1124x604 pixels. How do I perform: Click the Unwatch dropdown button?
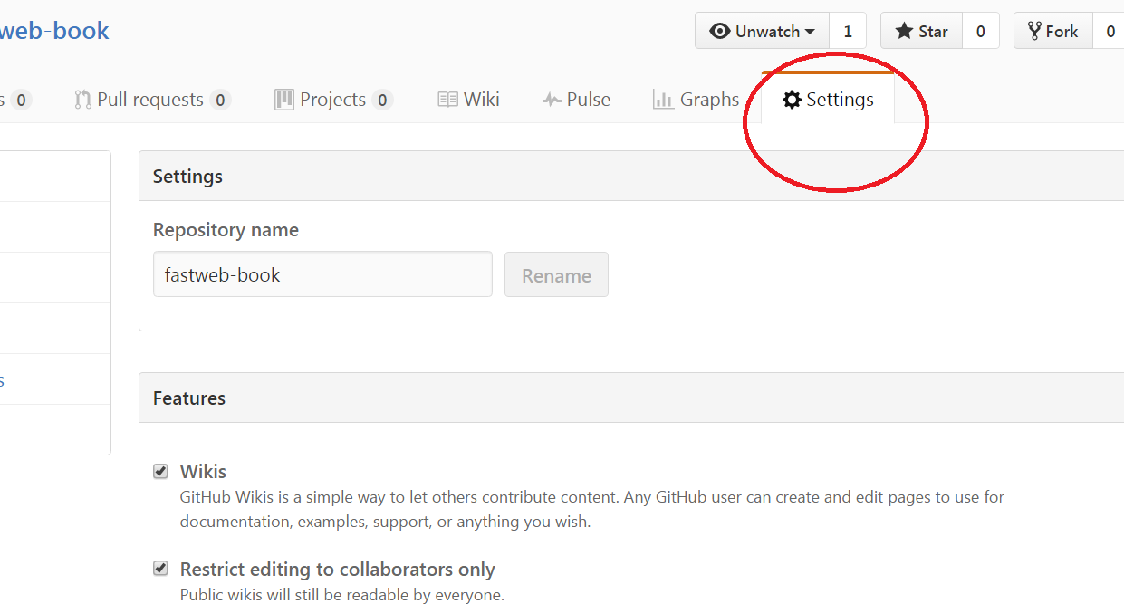[x=763, y=31]
